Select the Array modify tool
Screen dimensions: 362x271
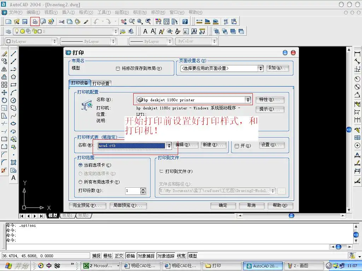[x=4, y=85]
